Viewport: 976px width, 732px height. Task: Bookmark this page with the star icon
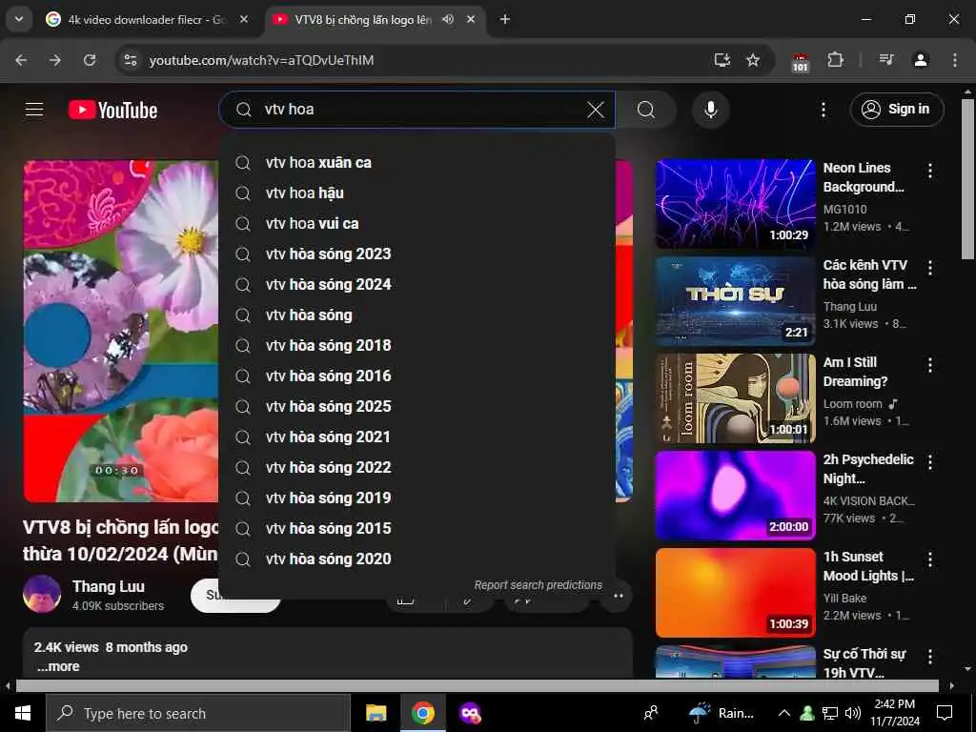pos(753,60)
